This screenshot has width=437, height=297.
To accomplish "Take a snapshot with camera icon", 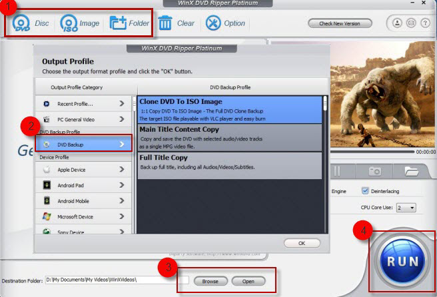I will (374, 171).
